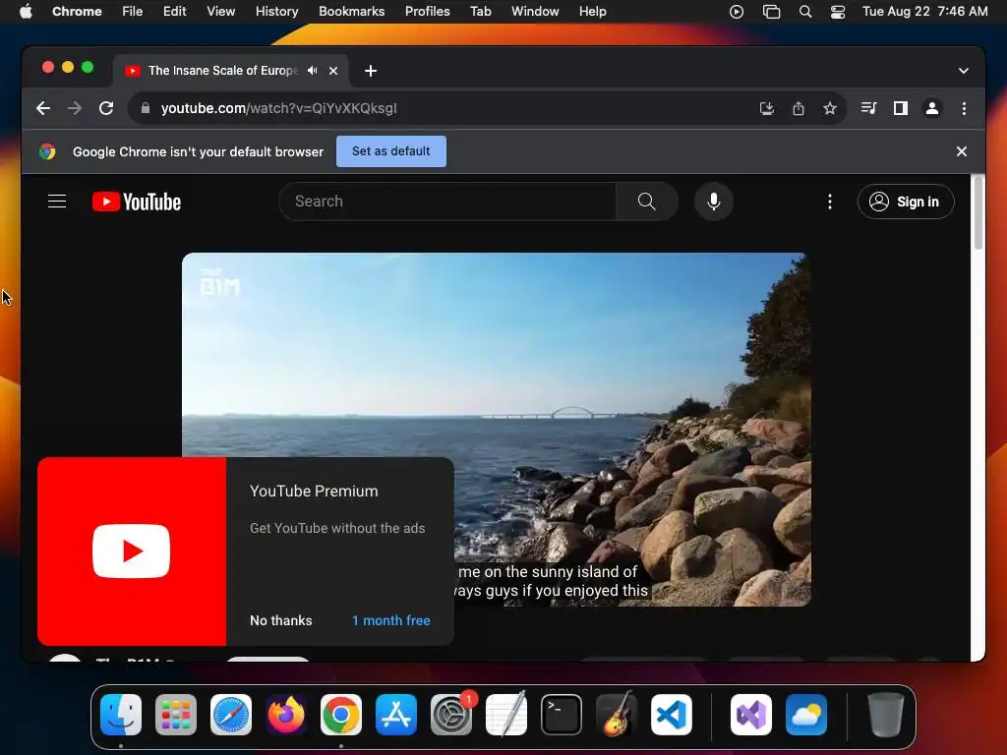Open the History menu

click(x=276, y=12)
